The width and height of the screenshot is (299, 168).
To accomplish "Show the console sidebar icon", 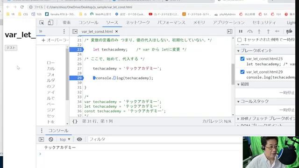I will click(x=42, y=140).
